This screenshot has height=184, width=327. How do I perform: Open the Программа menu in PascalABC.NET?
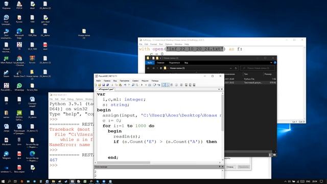click(125, 81)
